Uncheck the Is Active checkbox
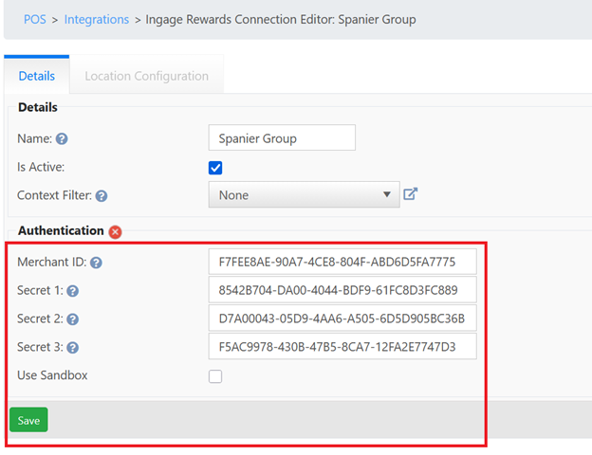Image resolution: width=592 pixels, height=455 pixels. (x=215, y=168)
